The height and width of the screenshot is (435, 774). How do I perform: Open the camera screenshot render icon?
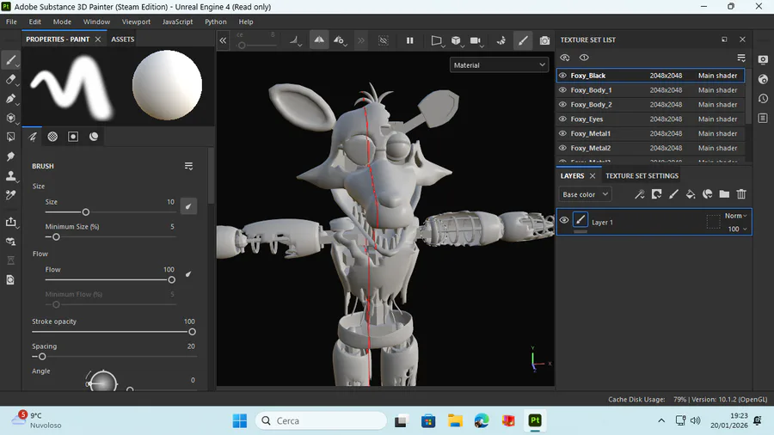[x=544, y=40]
